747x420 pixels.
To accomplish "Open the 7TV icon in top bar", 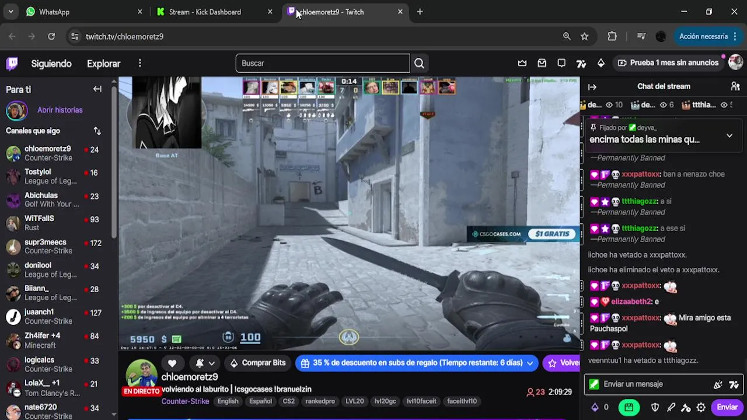I will point(581,63).
